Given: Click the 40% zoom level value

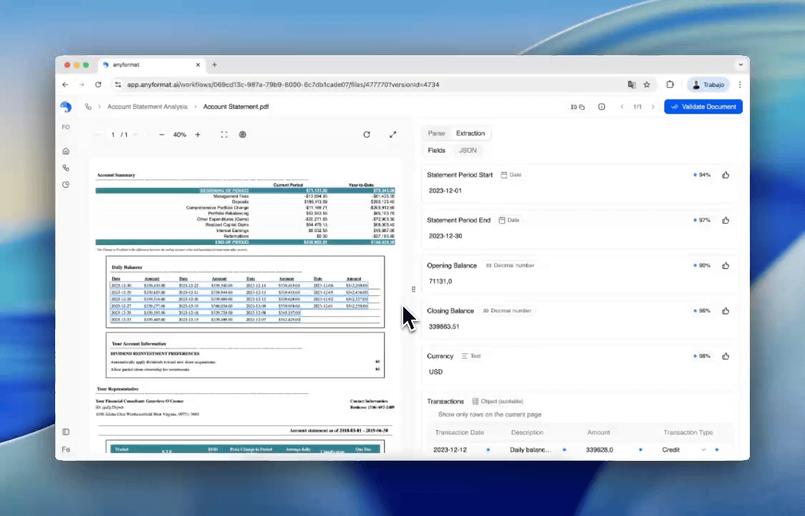Looking at the screenshot, I should (180, 135).
